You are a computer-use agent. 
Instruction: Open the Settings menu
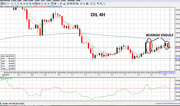[x=71, y=1]
